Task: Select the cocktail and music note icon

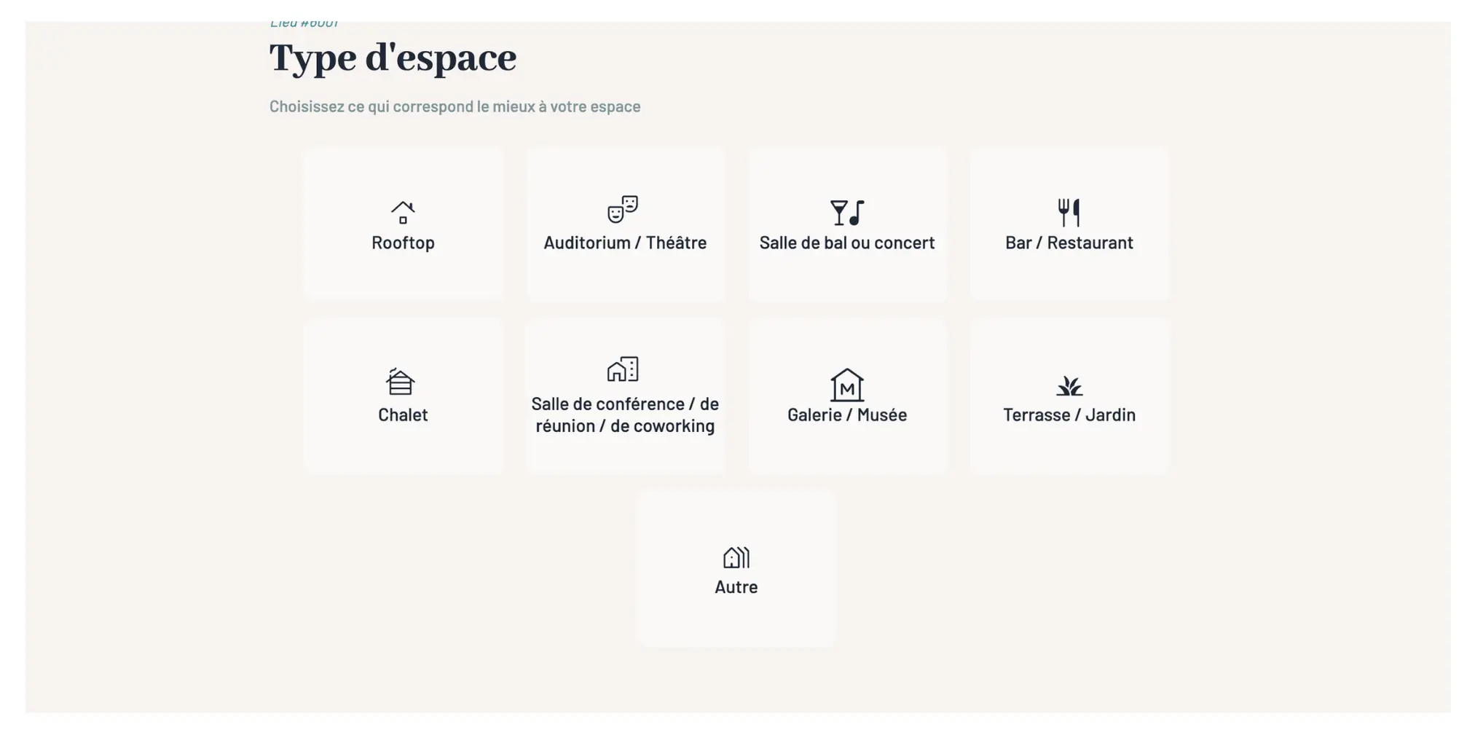Action: tap(846, 212)
